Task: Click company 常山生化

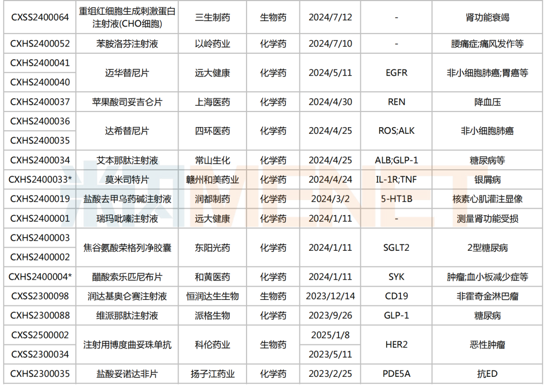Action: pos(213,160)
